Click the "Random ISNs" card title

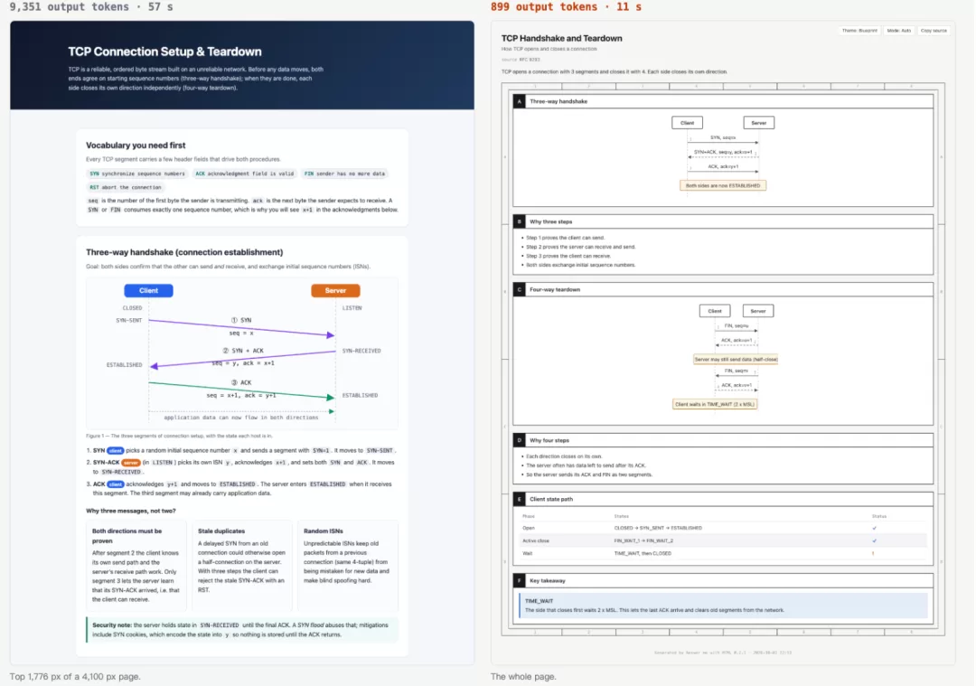(x=323, y=531)
